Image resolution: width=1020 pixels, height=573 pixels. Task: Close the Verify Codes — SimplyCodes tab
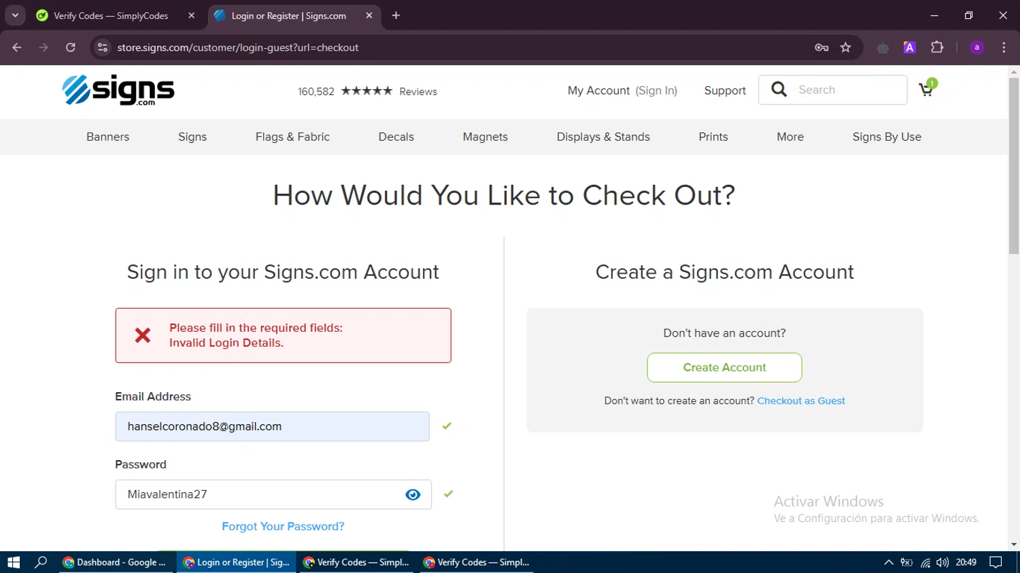click(x=191, y=16)
